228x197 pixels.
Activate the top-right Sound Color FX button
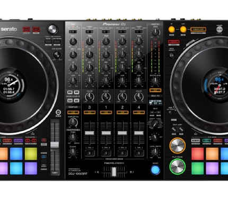(76, 92)
